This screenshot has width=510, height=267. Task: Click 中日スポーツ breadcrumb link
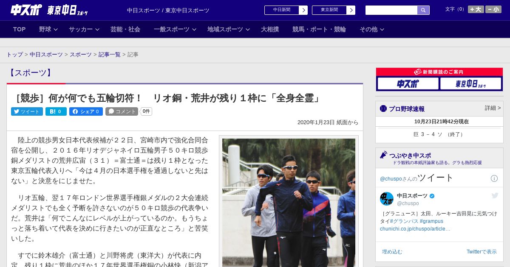[46, 55]
